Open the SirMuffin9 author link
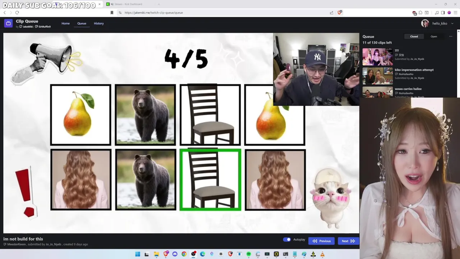This screenshot has width=460, height=259. pos(43,27)
